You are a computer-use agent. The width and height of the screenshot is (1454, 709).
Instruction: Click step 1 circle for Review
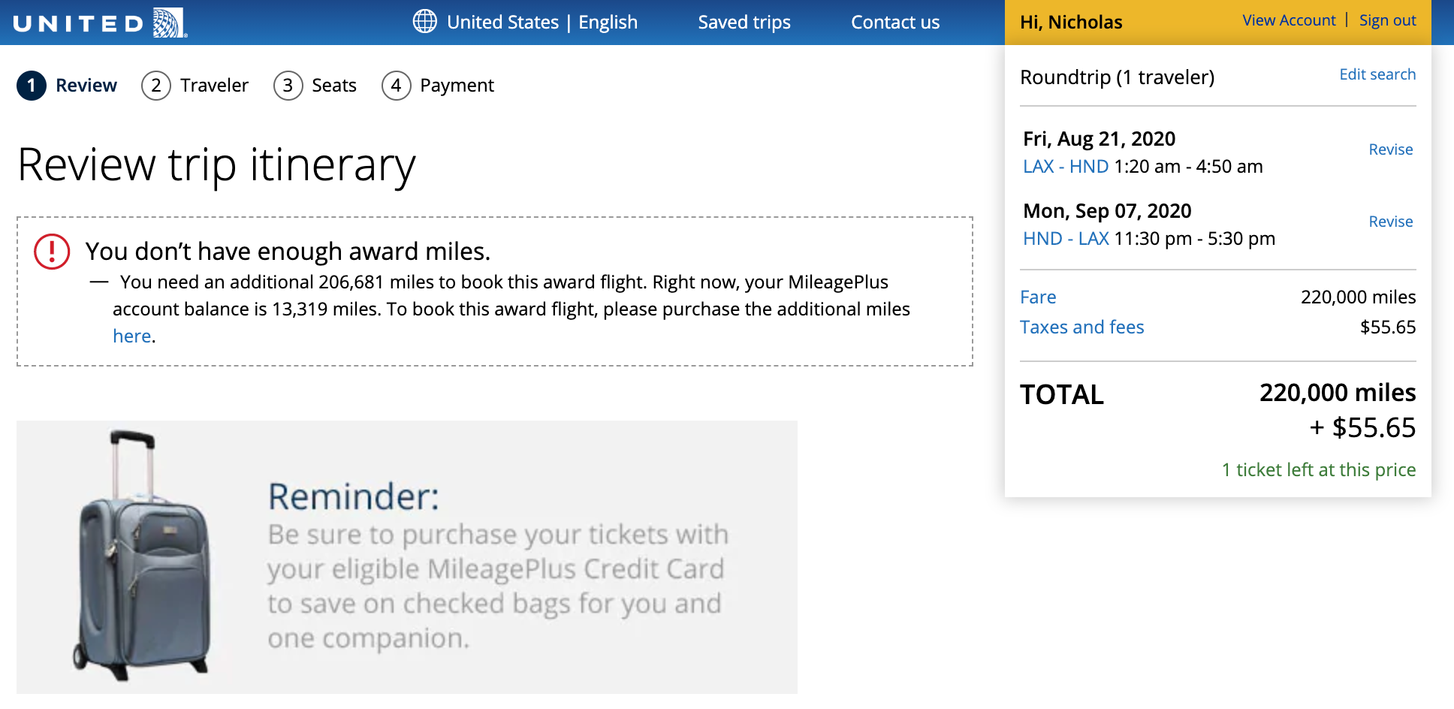pos(32,86)
